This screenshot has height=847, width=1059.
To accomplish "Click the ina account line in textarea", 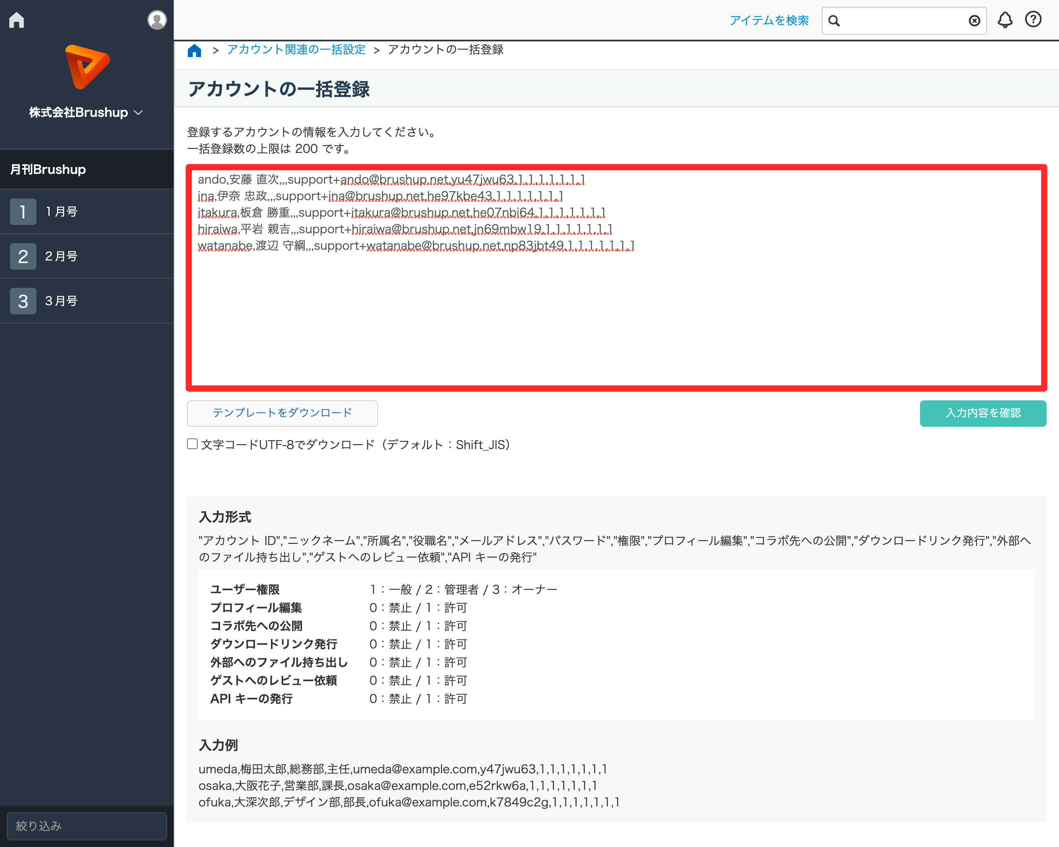I will click(380, 196).
